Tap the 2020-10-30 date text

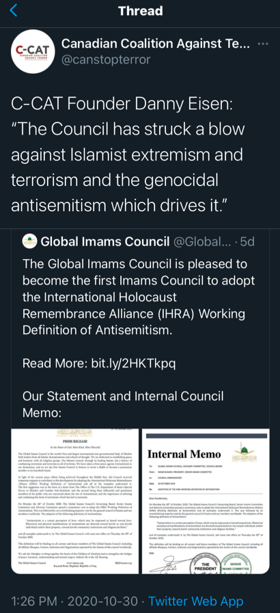coord(103,601)
